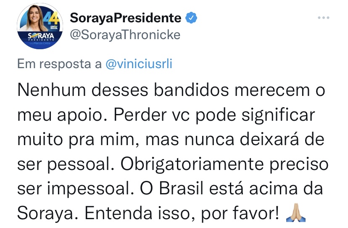Click the word "Brasil" in the tweet

(x=181, y=189)
